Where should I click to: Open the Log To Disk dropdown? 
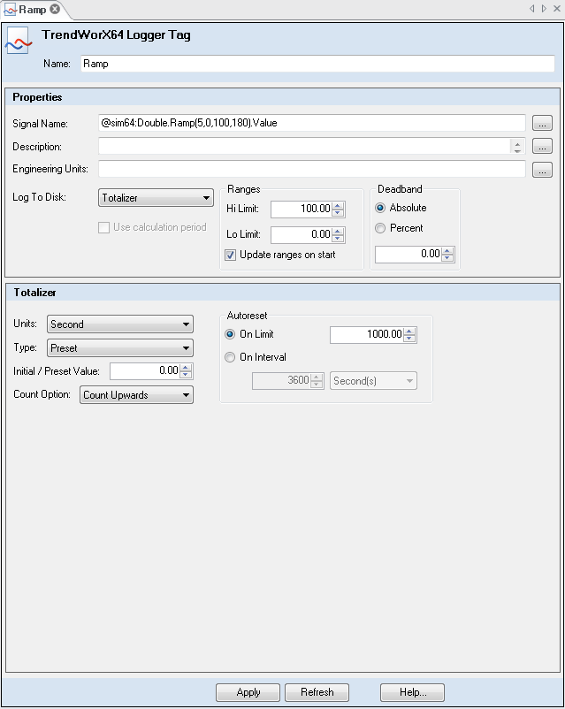(156, 198)
